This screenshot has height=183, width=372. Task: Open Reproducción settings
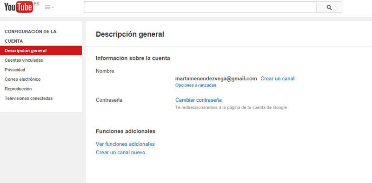pos(18,89)
